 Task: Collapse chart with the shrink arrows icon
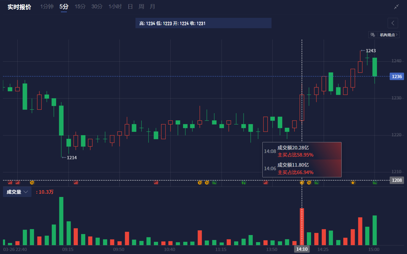point(396,7)
